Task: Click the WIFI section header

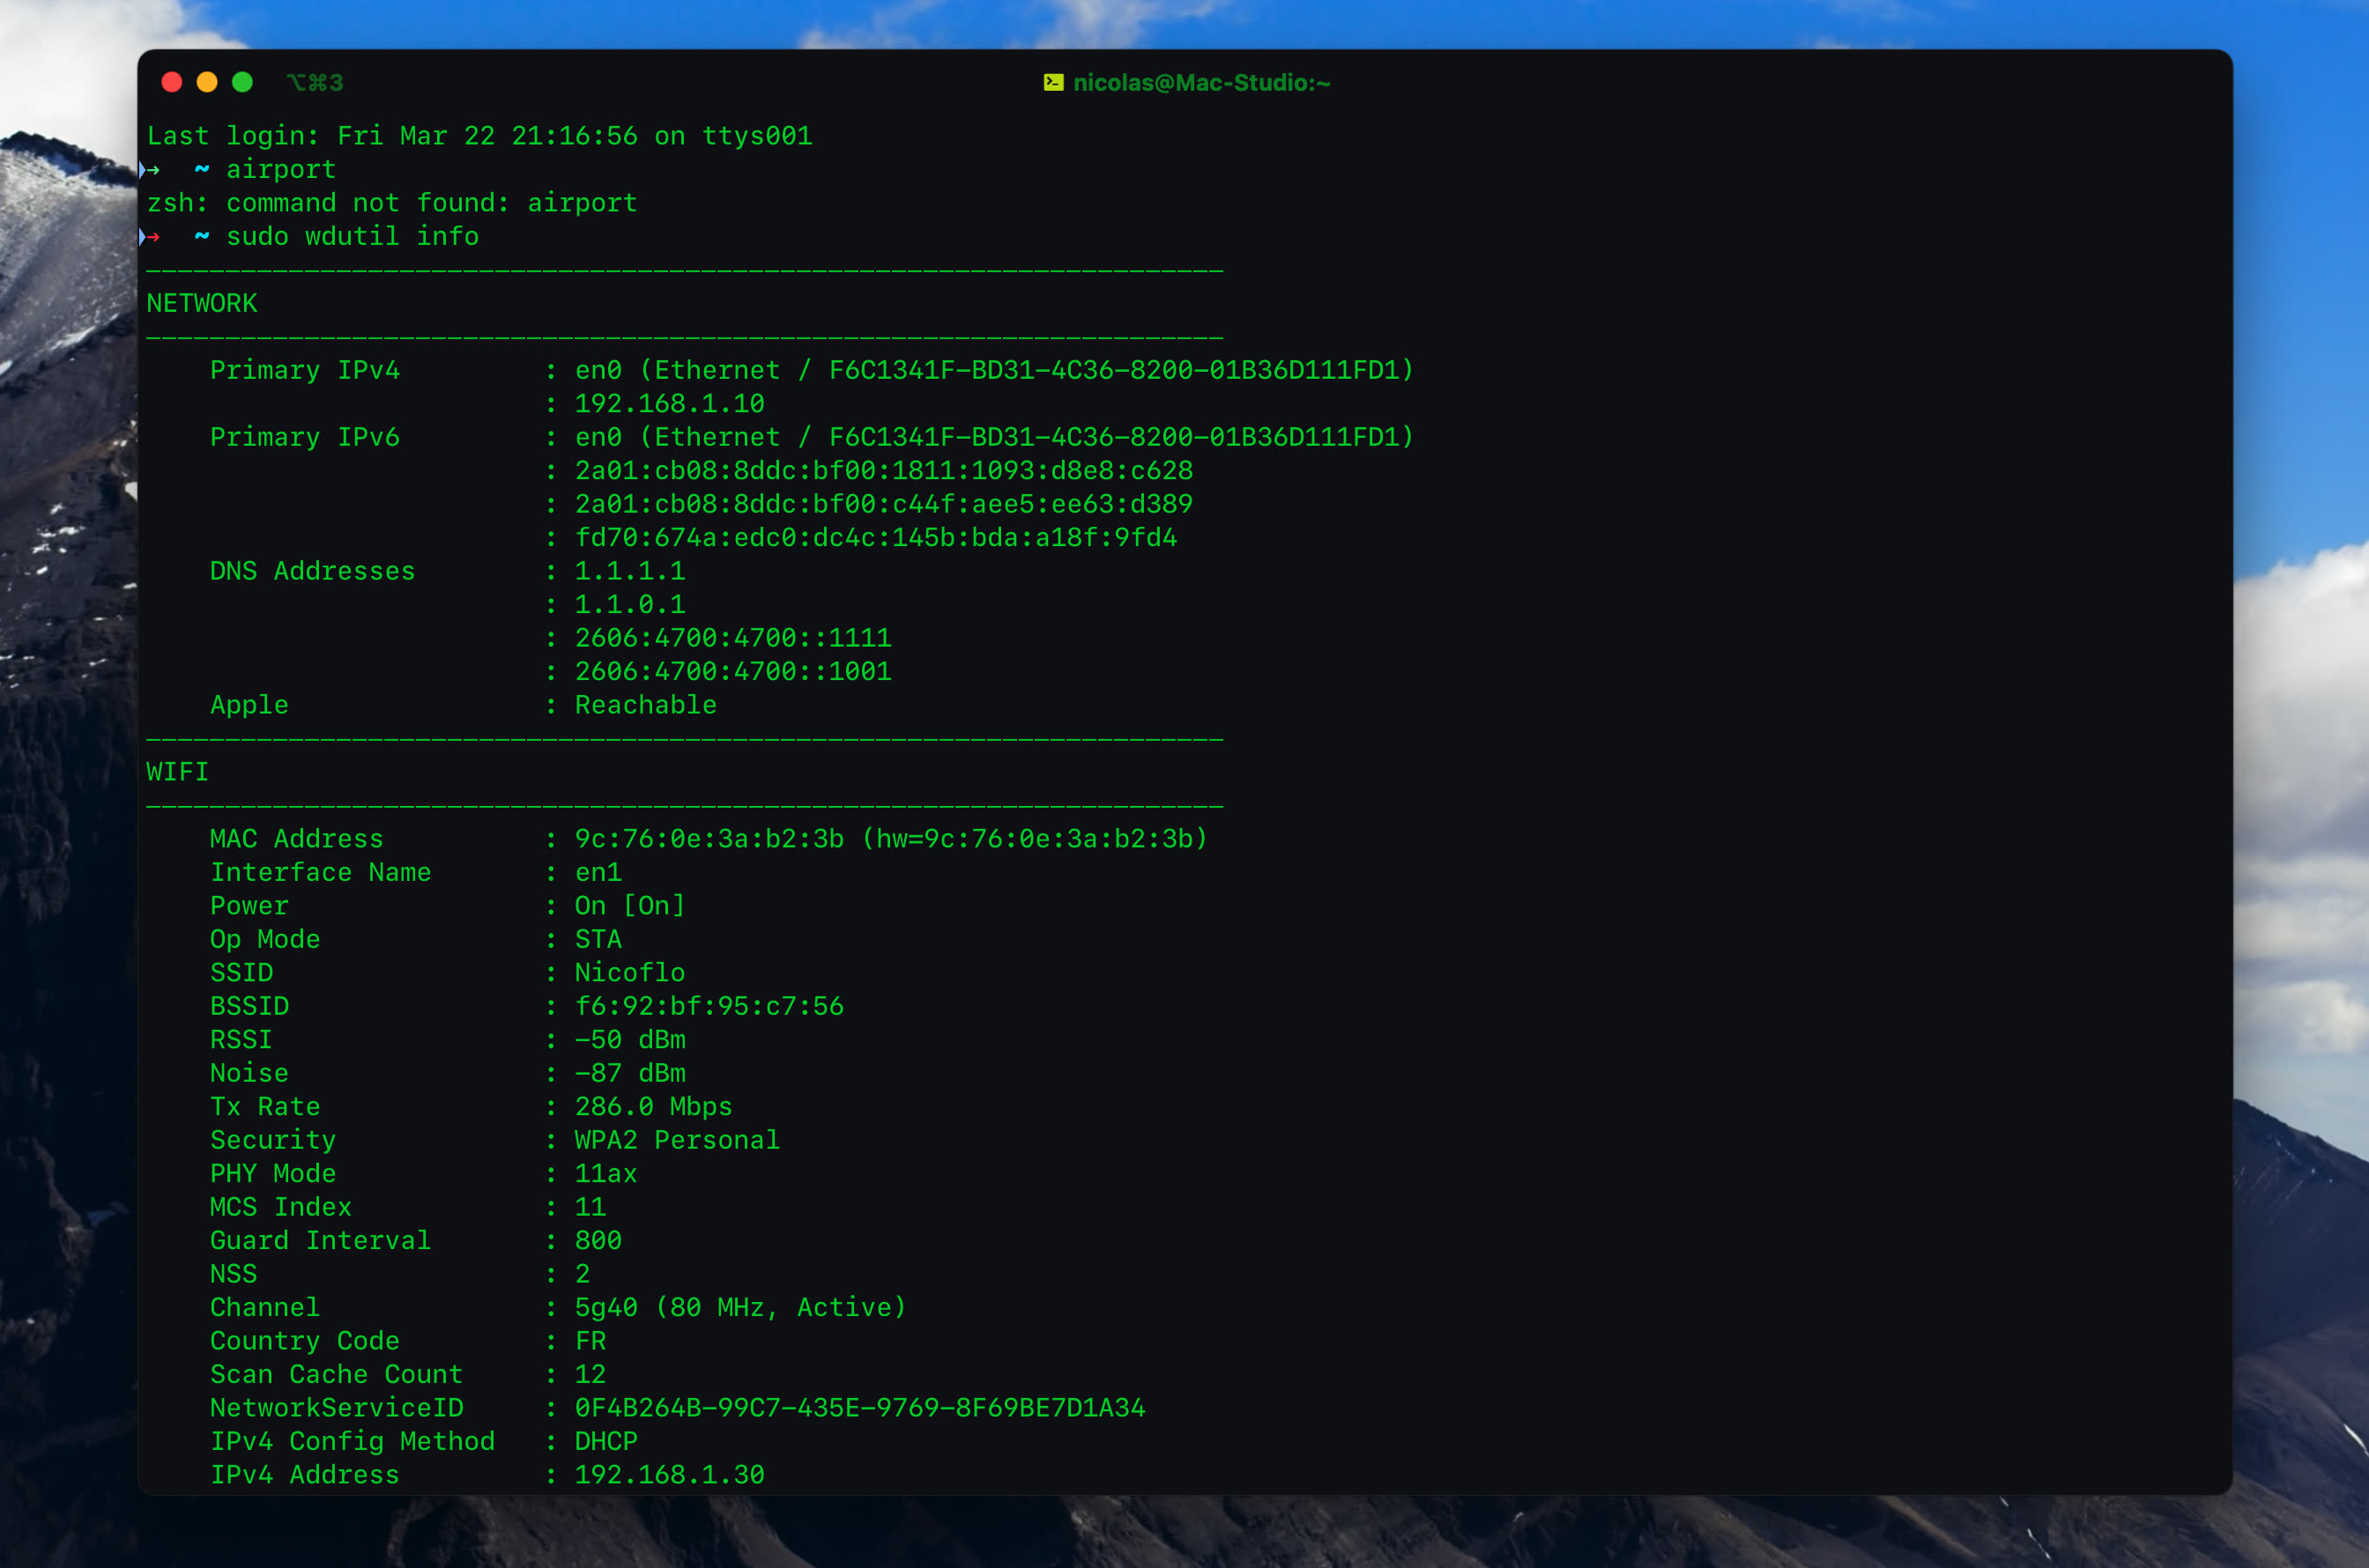Action: click(177, 771)
